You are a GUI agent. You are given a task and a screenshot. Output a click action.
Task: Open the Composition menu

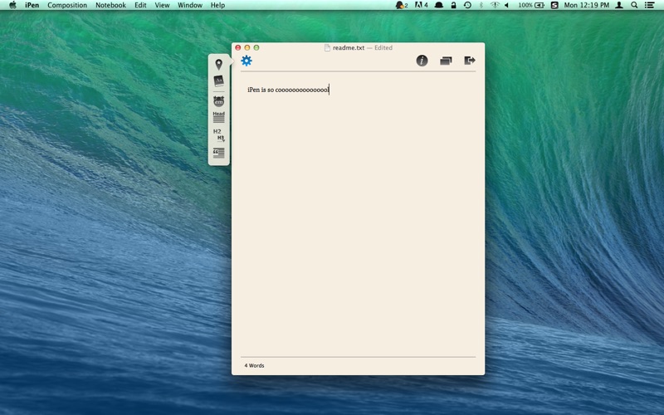pos(67,5)
